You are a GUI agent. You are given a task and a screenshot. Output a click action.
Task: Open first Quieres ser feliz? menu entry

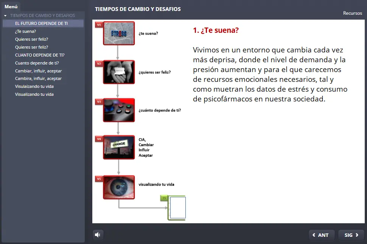[x=31, y=39]
